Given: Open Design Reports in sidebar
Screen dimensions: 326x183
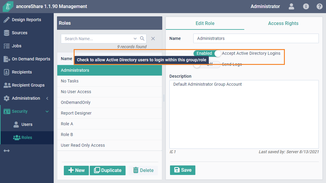Looking at the screenshot, I should [27, 20].
